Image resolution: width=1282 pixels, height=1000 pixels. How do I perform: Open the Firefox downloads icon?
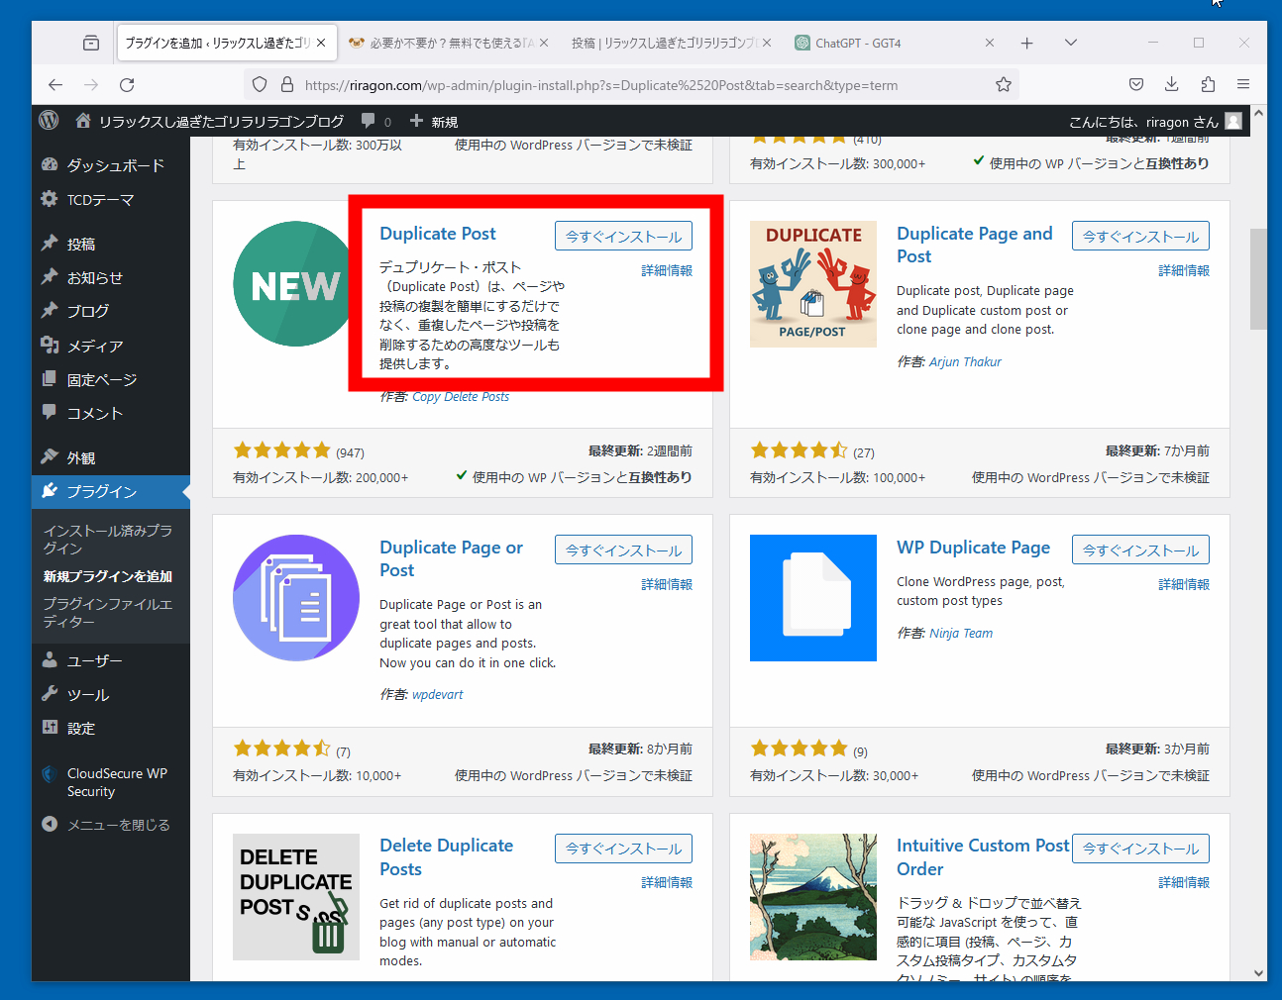[1171, 85]
